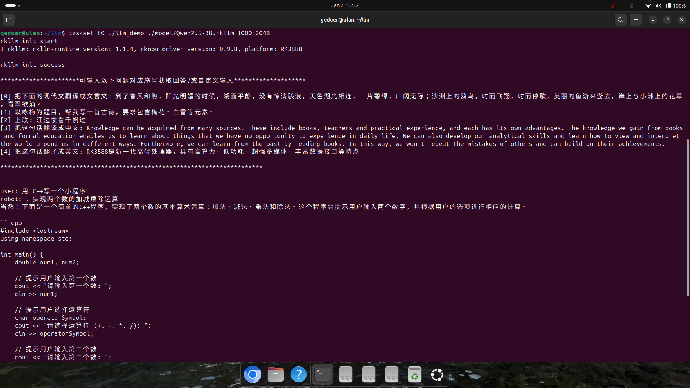The width and height of the screenshot is (690, 388).
Task: Open Help from dock
Action: [299, 375]
